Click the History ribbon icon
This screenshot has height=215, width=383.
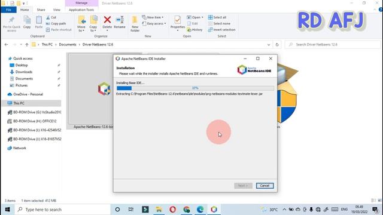(194, 29)
